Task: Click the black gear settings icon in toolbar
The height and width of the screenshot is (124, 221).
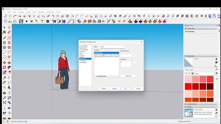Action: click(x=48, y=21)
